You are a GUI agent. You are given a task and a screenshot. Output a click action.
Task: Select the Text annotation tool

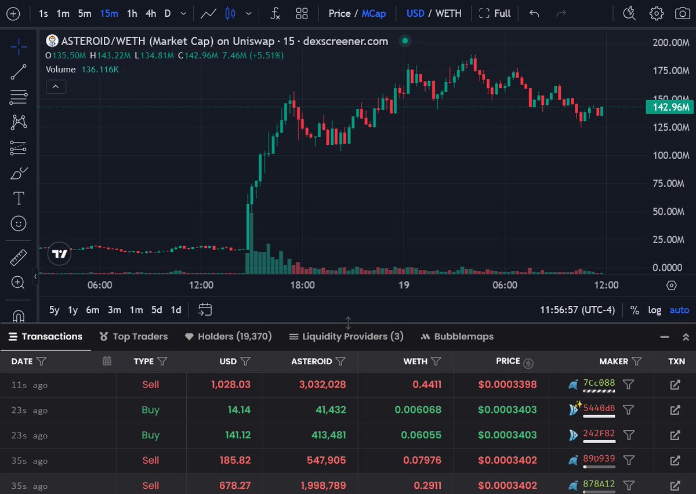[x=17, y=197]
